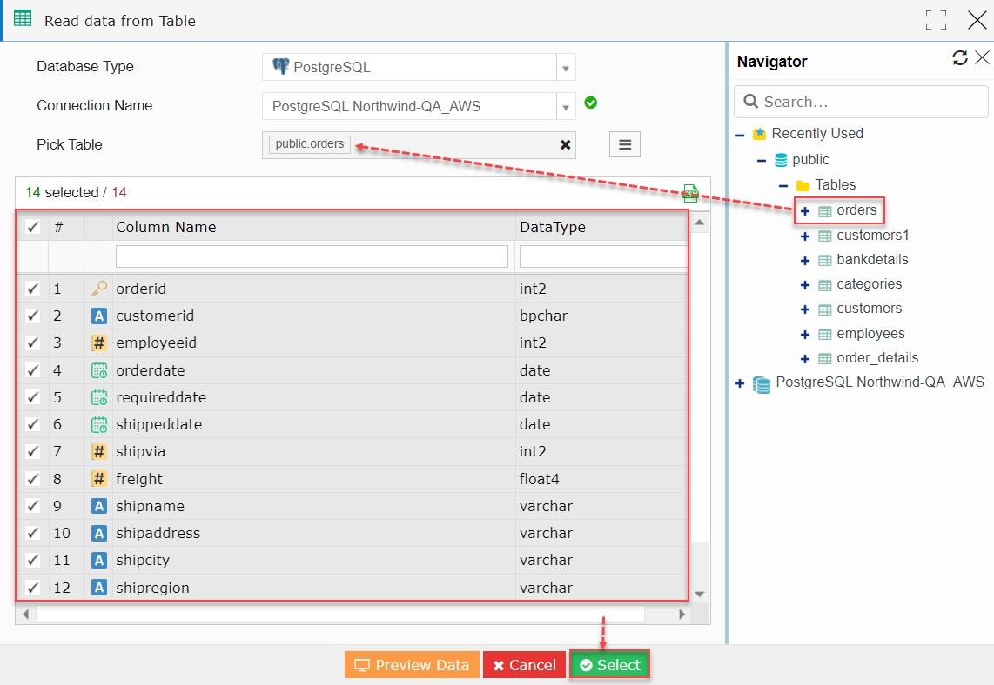Open the Connection Name dropdown
This screenshot has width=994, height=685.
click(x=566, y=105)
